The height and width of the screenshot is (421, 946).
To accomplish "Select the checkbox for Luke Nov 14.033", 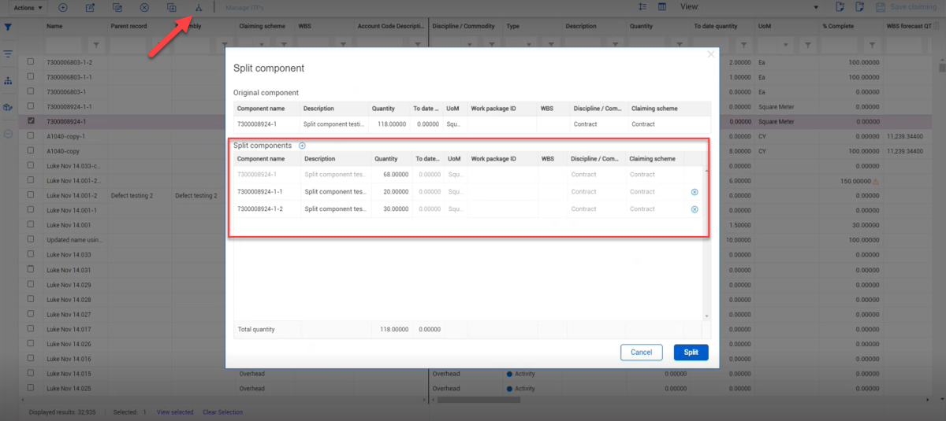I will pos(31,255).
